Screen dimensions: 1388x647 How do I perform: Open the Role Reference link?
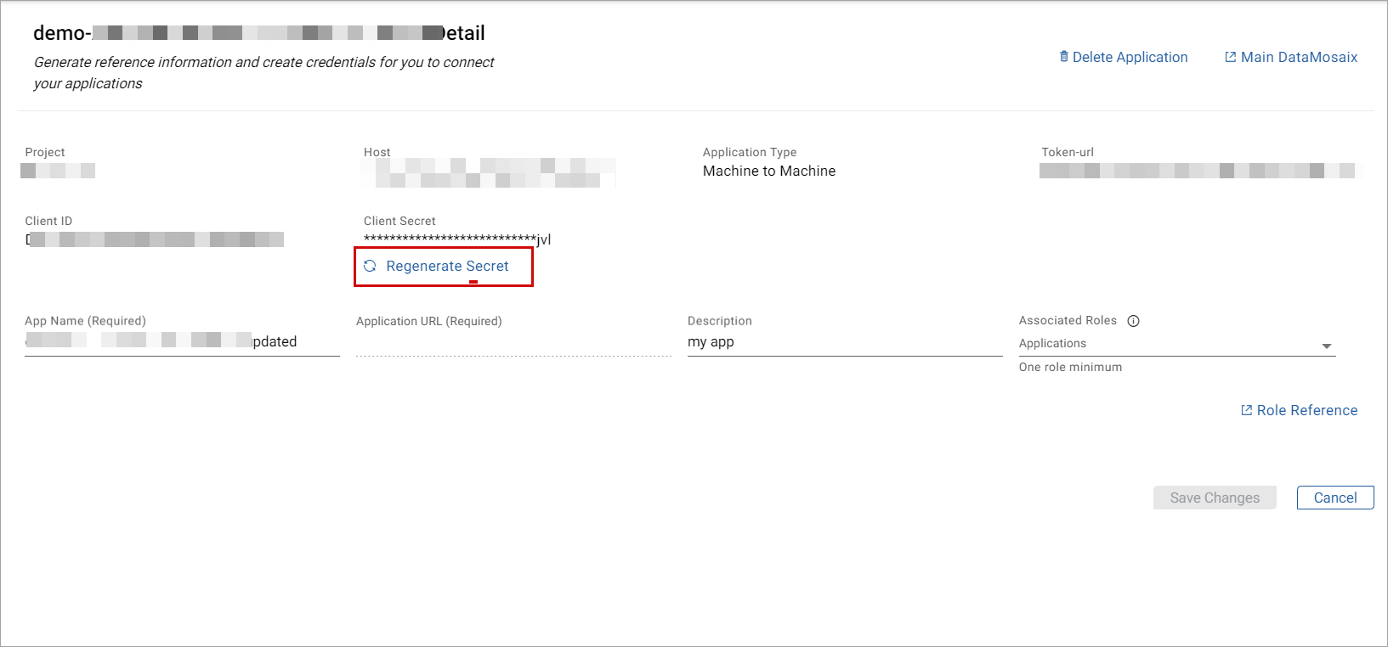(1306, 410)
